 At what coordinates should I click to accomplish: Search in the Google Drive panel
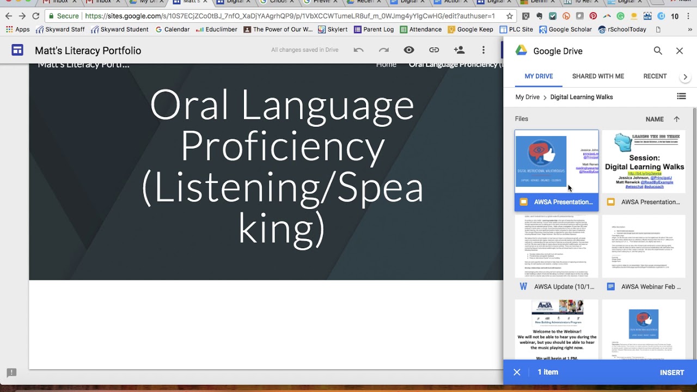658,51
